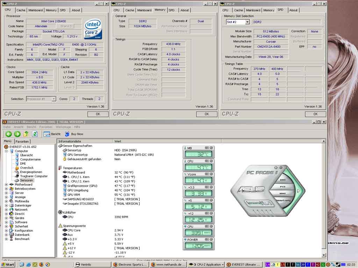
Task: Open settings of the Vcore gauge
Action: [x=207, y=174]
